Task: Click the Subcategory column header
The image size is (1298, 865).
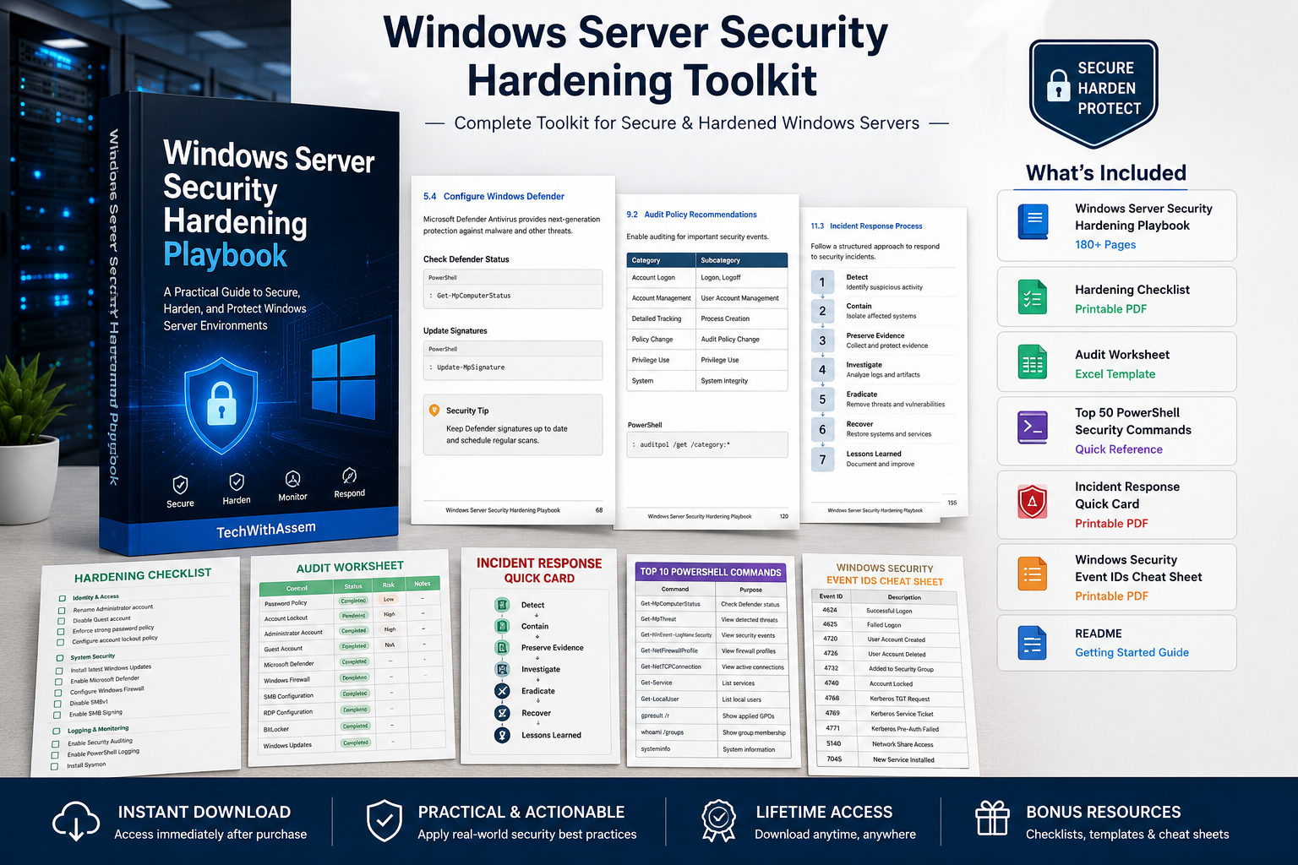Action: (x=742, y=260)
